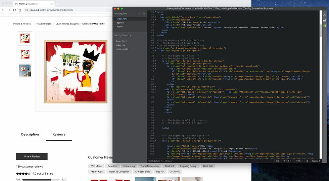Select the Art for Kids review tag

point(97,172)
